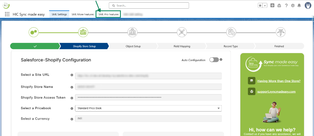Open the support.syncmadeeasy.com link
314x136 pixels.
[x=276, y=92]
